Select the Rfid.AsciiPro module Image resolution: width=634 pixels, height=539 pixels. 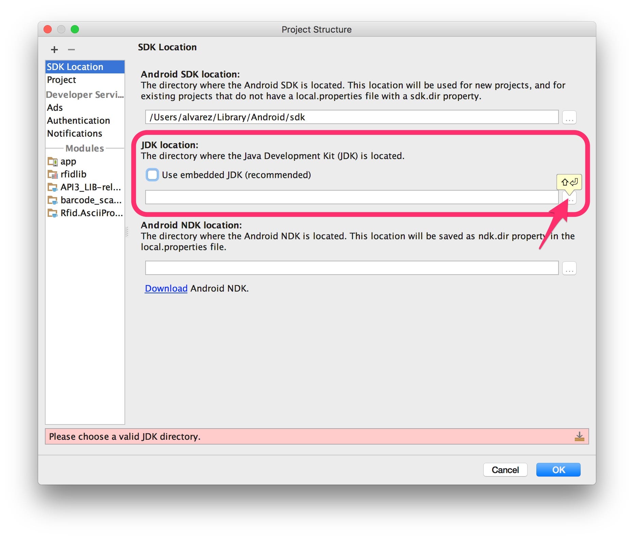(x=90, y=213)
